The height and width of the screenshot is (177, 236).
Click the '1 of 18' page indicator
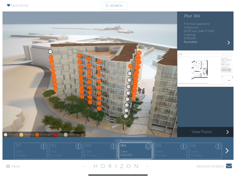pyautogui.click(x=118, y=140)
